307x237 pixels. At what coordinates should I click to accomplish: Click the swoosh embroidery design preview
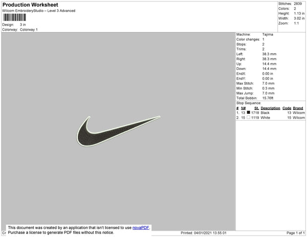(118, 131)
